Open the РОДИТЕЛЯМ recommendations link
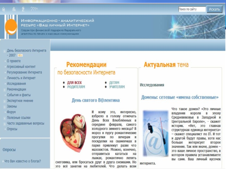The height and width of the screenshot is (169, 226). (x=76, y=87)
